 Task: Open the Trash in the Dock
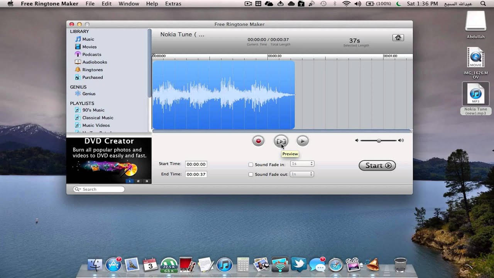[x=401, y=265]
